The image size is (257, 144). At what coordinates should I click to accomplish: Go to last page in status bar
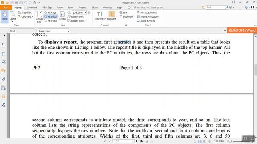point(141,141)
